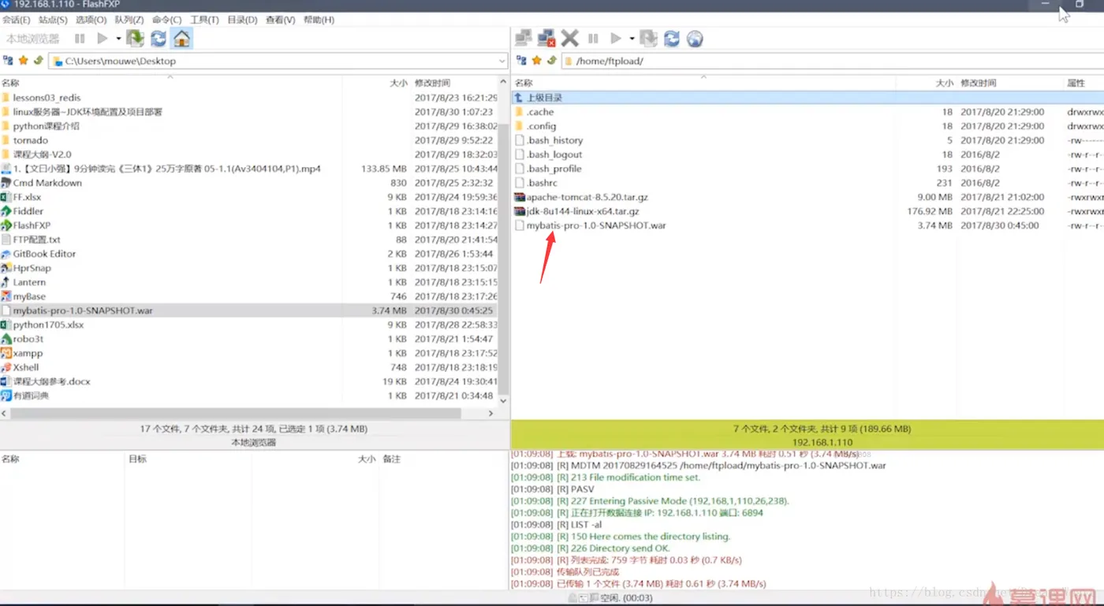Viewport: 1104px width, 606px height.
Task: Click local pane scroll right arrow
Action: 490,413
